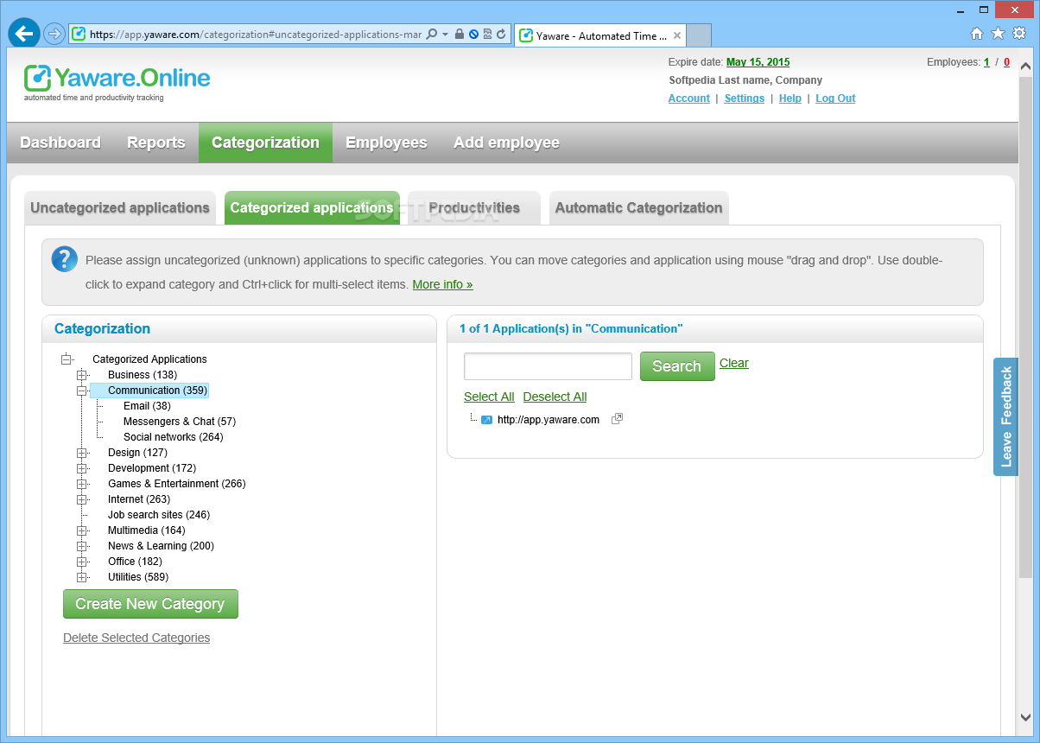Expand the Office category node
The height and width of the screenshot is (743, 1040).
82,562
